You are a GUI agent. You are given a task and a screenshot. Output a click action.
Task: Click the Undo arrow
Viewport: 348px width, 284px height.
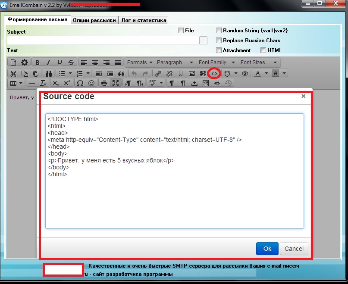point(134,73)
